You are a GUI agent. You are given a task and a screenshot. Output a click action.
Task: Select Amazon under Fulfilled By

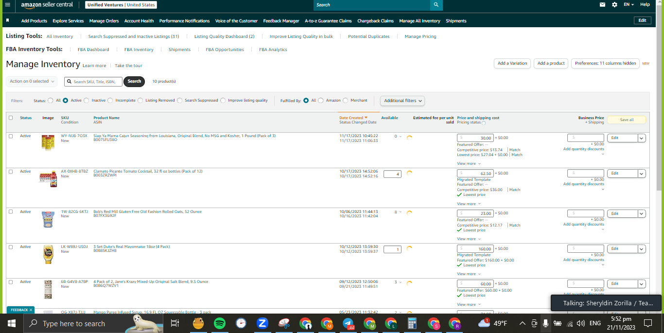coord(321,101)
